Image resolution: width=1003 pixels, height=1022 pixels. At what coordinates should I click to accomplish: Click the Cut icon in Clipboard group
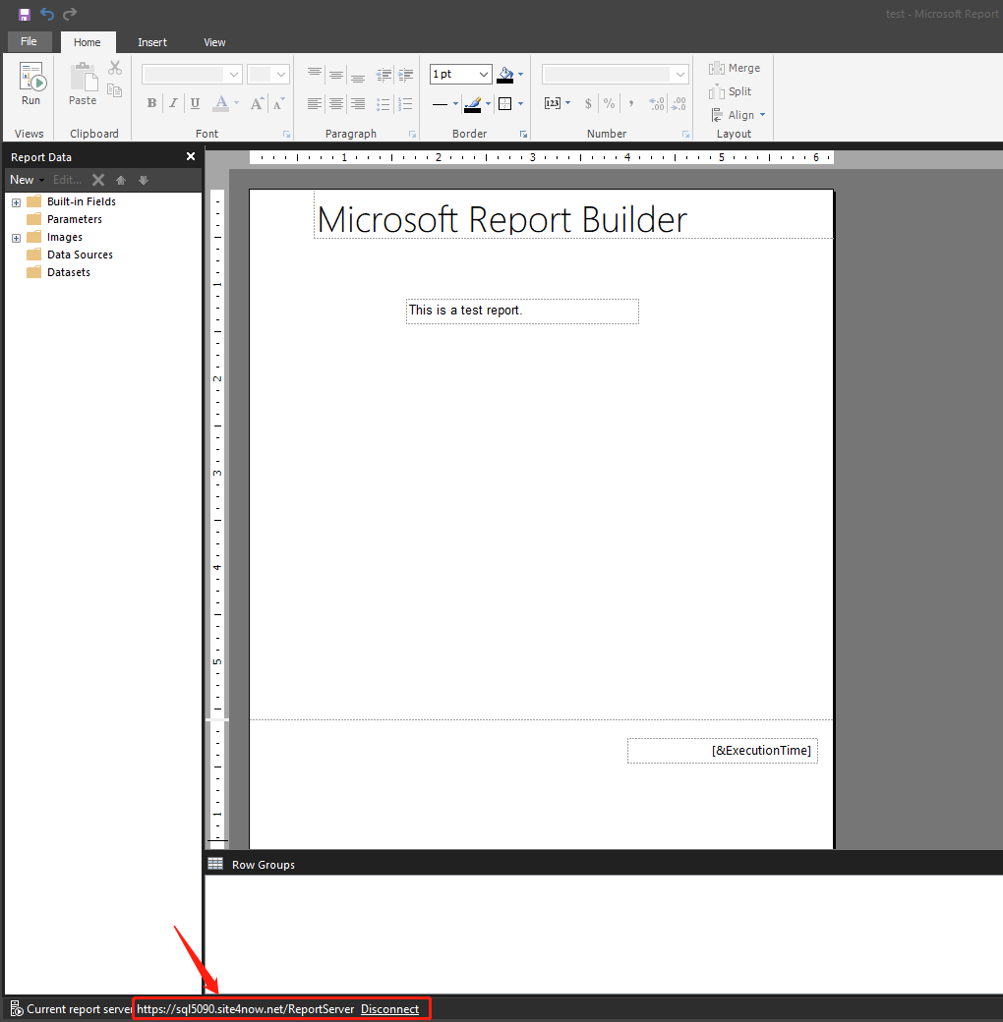(114, 68)
